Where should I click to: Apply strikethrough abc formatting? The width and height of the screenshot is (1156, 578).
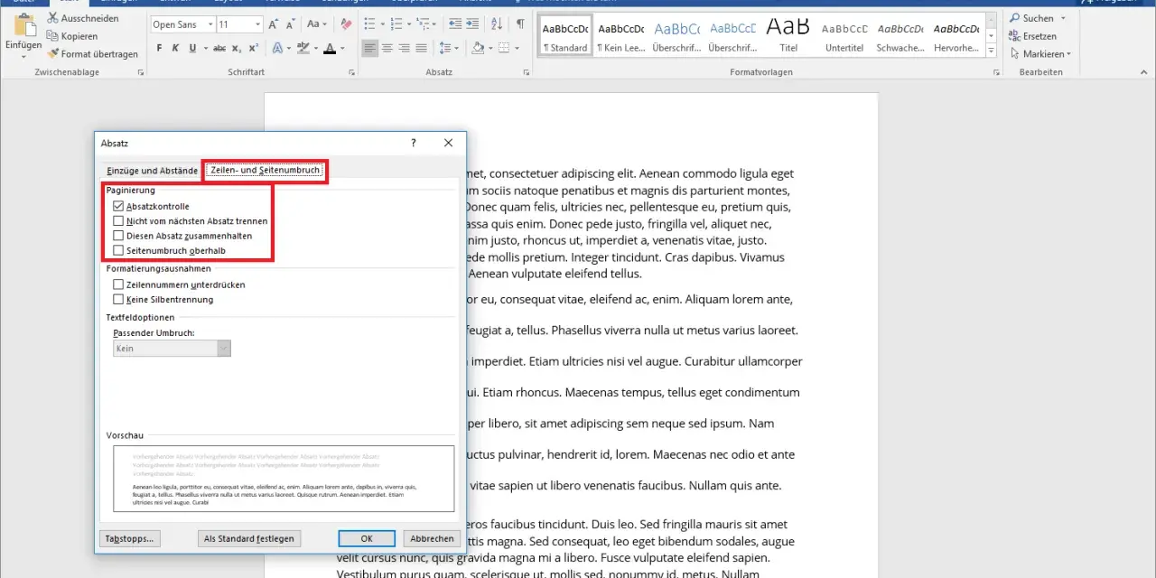[218, 48]
